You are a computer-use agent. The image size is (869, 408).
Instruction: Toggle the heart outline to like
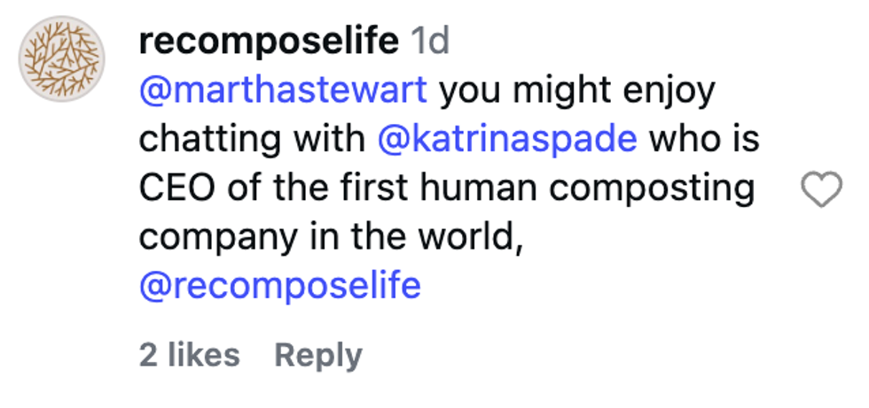tap(820, 189)
